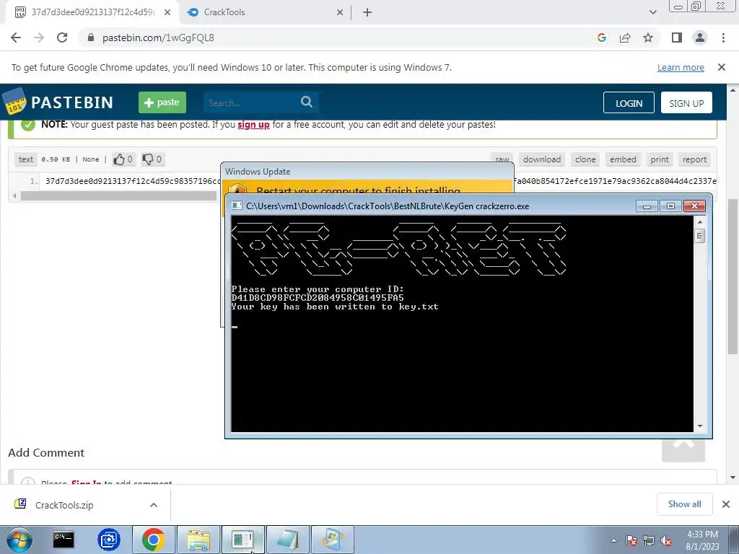
Task: Click the blue gear taskbar icon
Action: point(109,540)
